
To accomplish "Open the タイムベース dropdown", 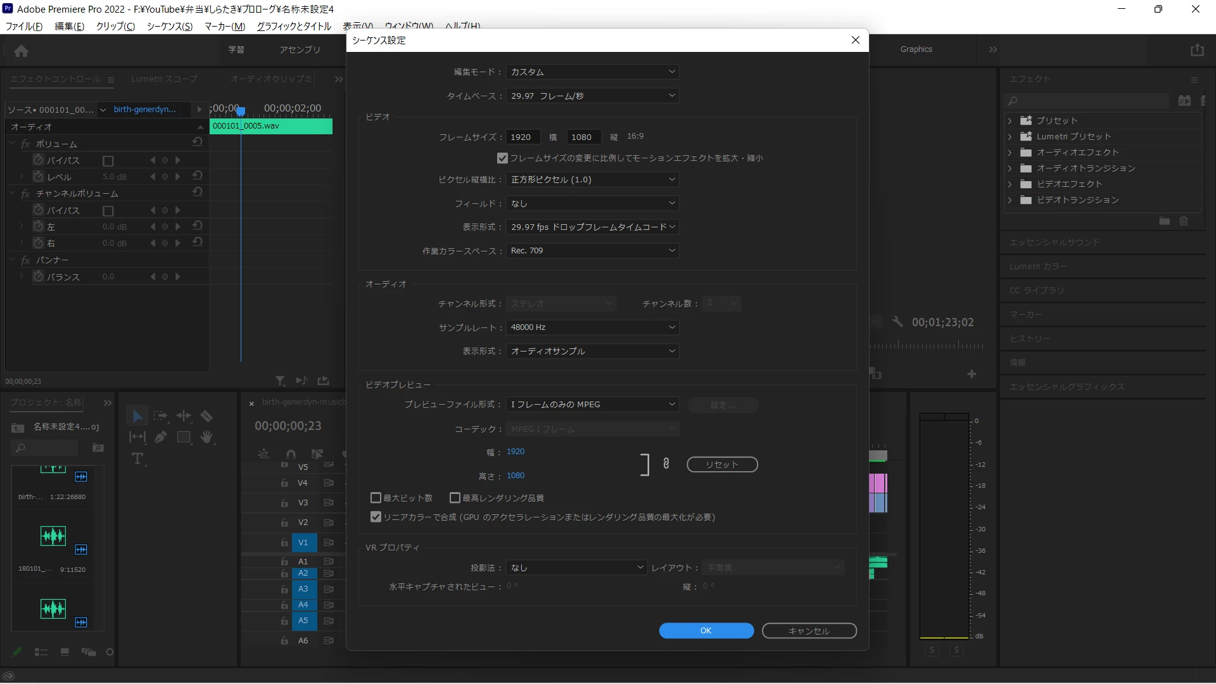I will (x=592, y=96).
